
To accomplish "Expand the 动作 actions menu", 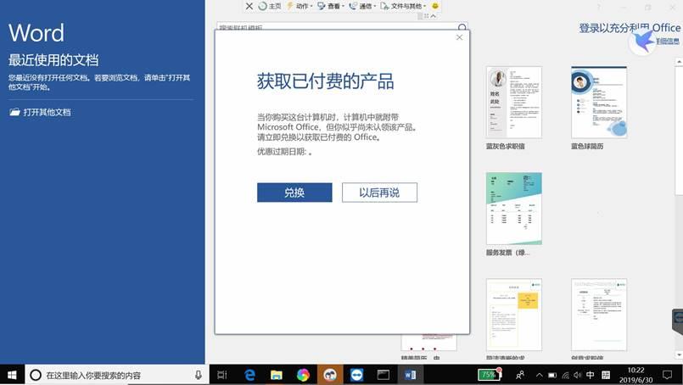I will point(300,6).
